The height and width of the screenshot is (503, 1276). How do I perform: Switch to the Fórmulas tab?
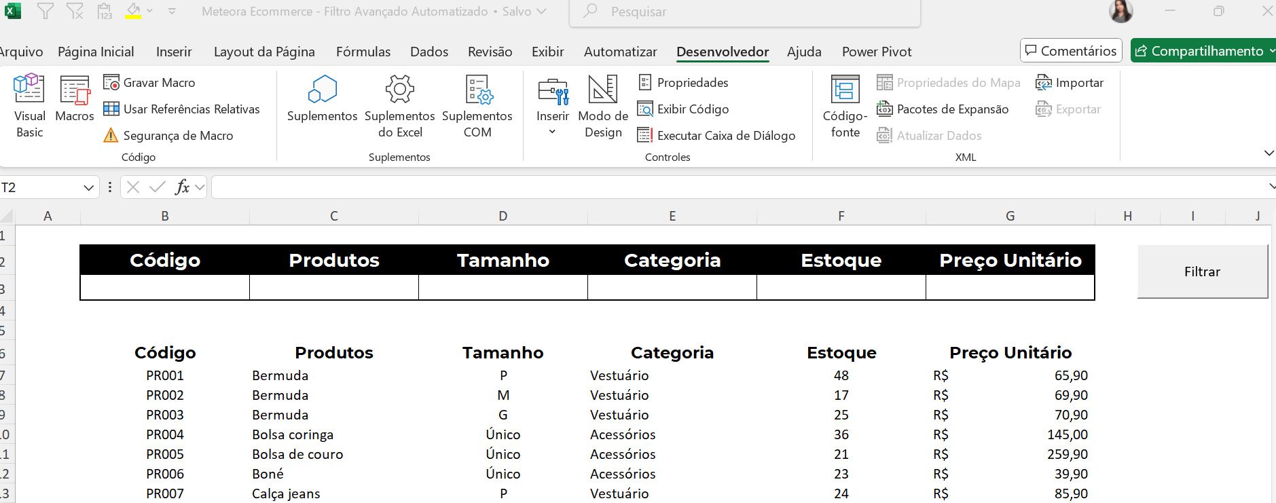point(363,52)
